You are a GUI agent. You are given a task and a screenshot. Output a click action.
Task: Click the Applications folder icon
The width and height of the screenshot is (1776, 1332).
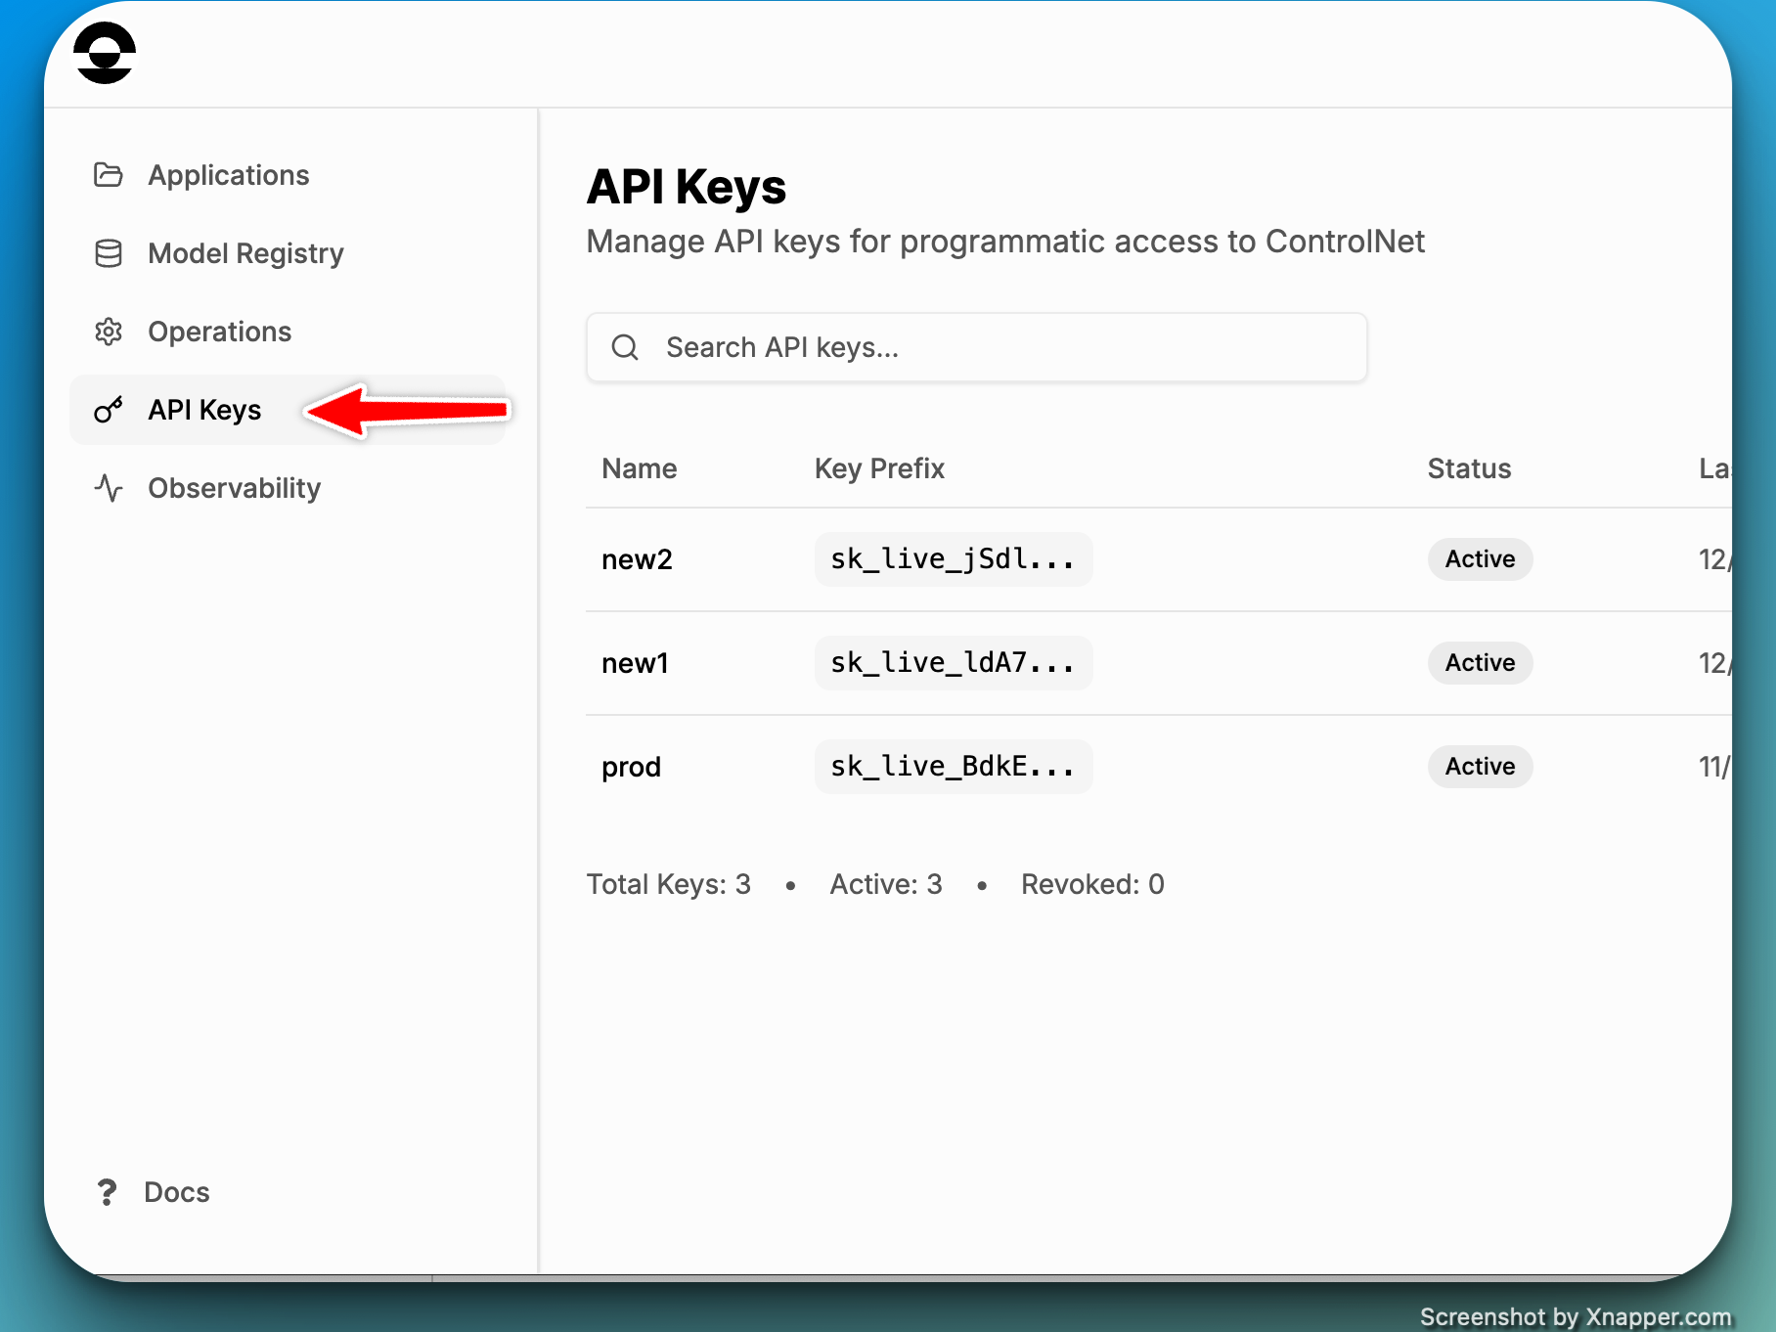109,175
